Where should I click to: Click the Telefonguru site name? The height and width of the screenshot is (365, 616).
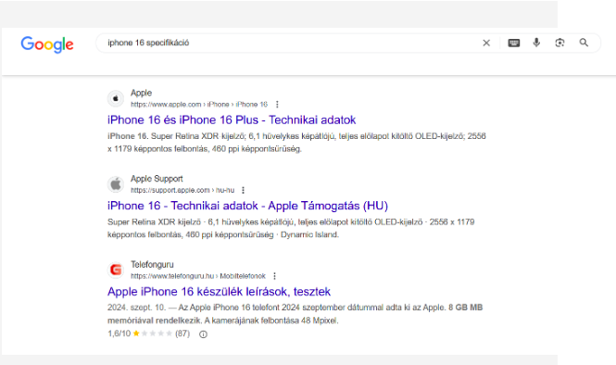152,264
